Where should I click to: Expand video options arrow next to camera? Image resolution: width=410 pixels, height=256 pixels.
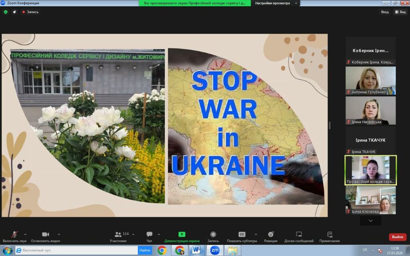click(59, 234)
